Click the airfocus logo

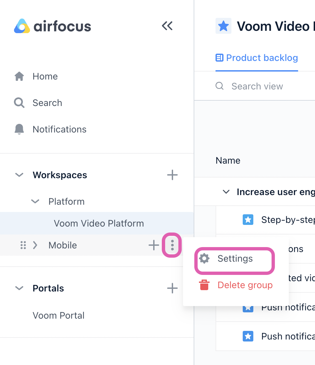[x=52, y=26]
